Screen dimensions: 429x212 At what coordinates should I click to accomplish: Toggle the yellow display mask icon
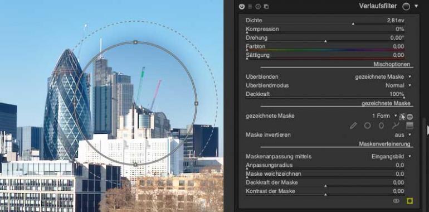409,201
